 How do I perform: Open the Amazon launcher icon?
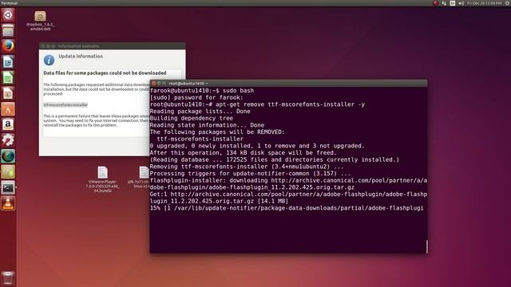8,124
